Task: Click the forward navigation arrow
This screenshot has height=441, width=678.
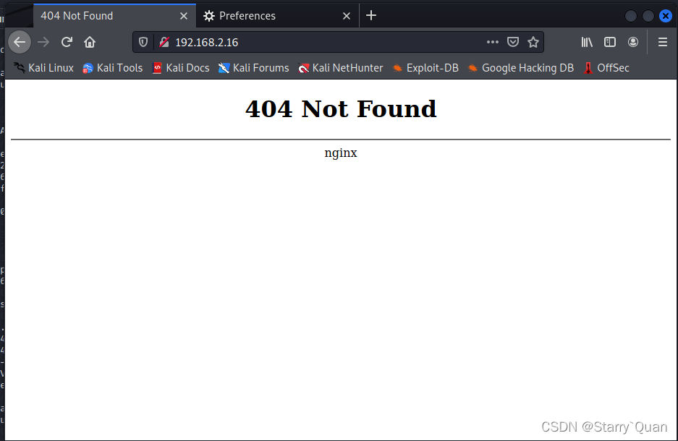Action: coord(43,42)
